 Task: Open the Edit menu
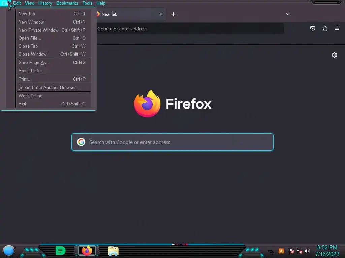pyautogui.click(x=17, y=3)
